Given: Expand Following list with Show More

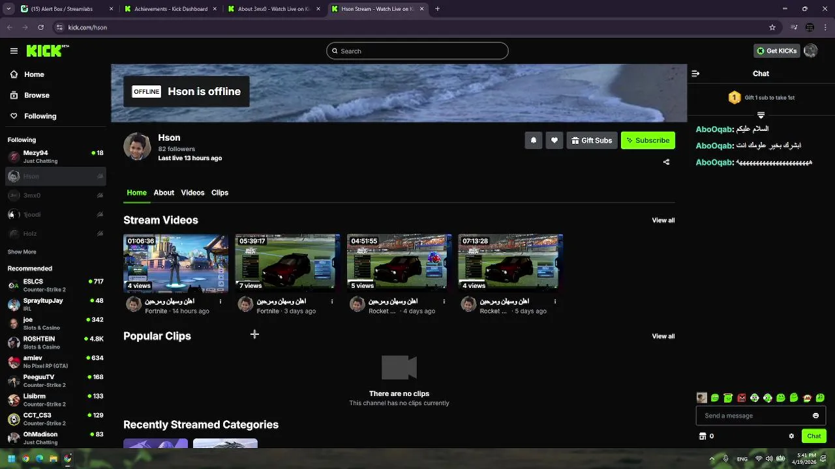Looking at the screenshot, I should 22,252.
